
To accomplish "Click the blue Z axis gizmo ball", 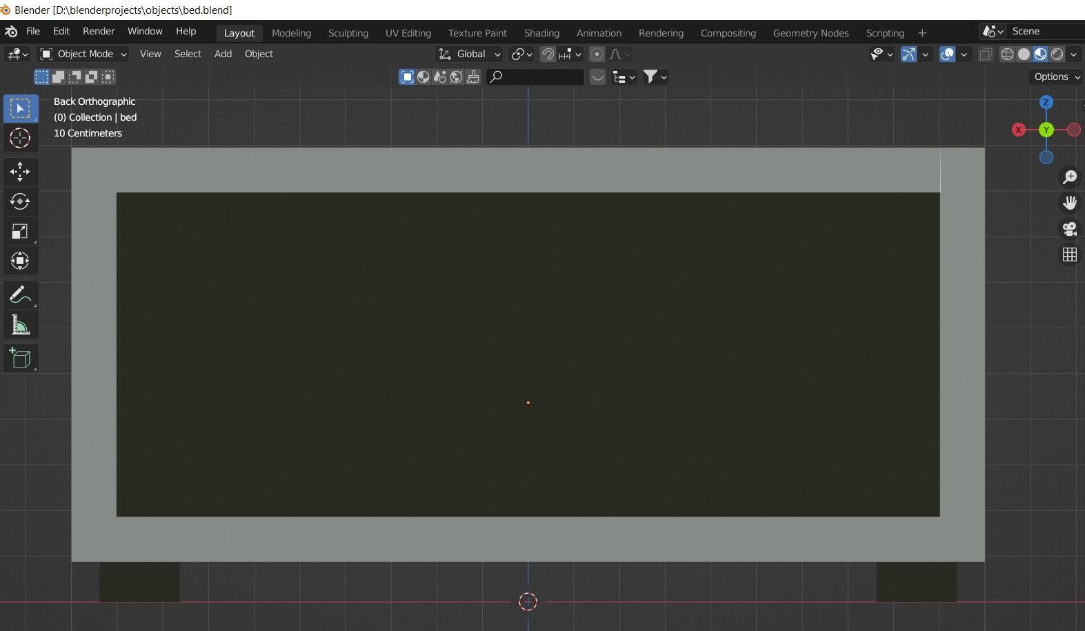I will click(1046, 102).
